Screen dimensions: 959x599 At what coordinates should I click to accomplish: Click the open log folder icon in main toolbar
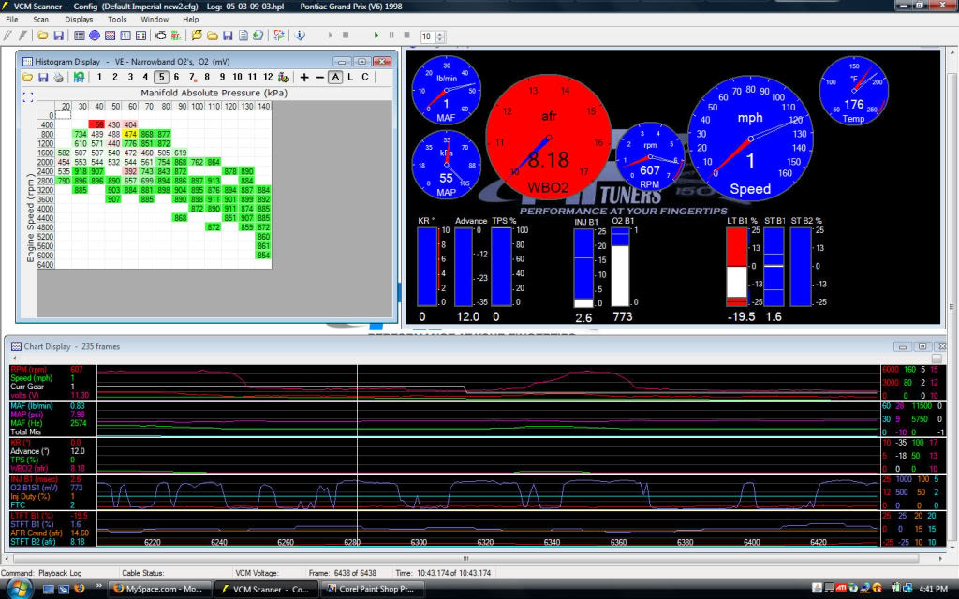[x=43, y=36]
